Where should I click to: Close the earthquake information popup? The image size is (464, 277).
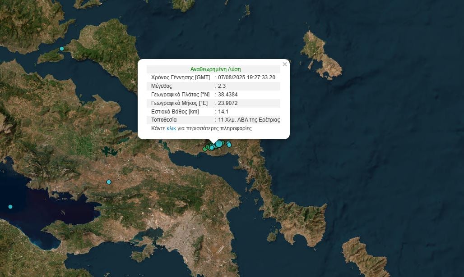click(x=284, y=64)
